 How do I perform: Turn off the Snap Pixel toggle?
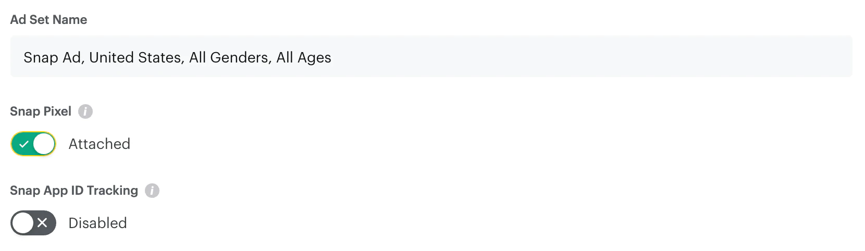[x=33, y=144]
